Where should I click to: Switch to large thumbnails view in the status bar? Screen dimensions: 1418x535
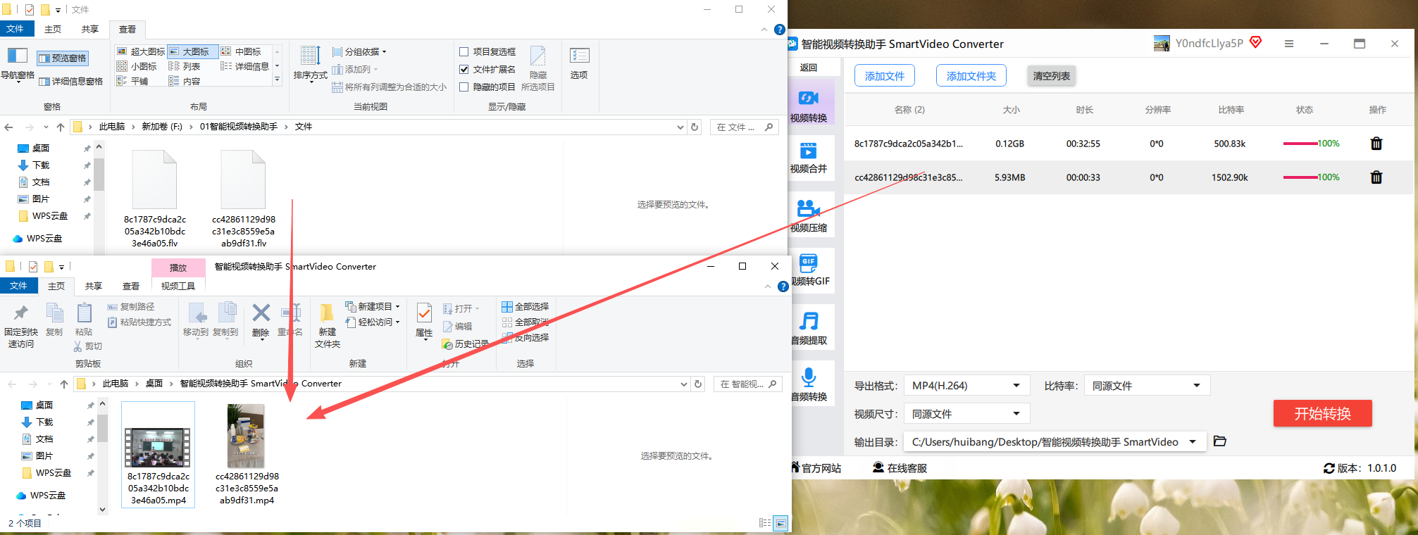(780, 523)
